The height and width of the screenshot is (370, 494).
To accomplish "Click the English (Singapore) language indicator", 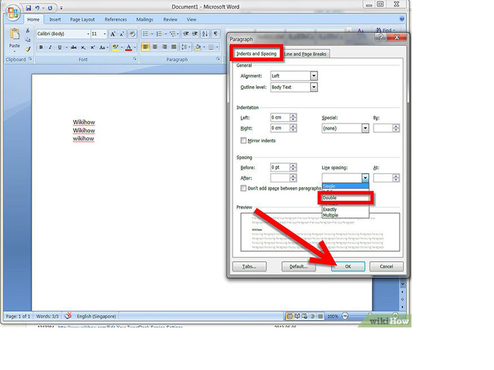I will click(x=96, y=316).
